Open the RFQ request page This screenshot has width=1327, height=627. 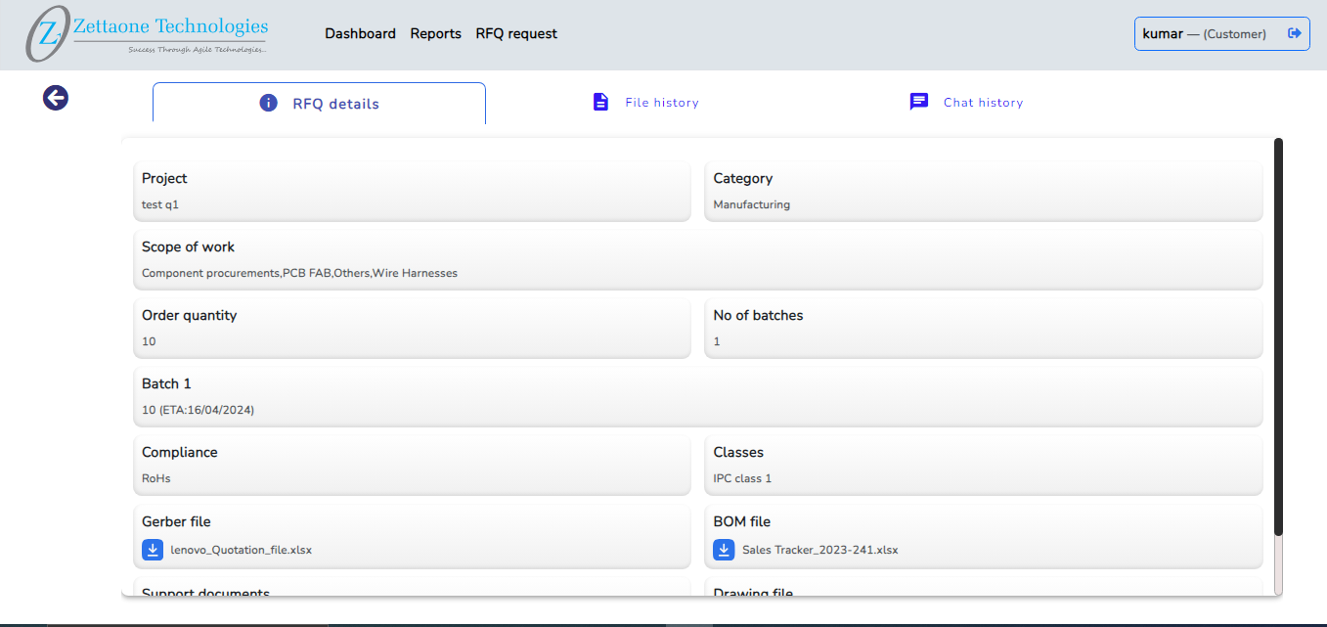[x=516, y=33]
